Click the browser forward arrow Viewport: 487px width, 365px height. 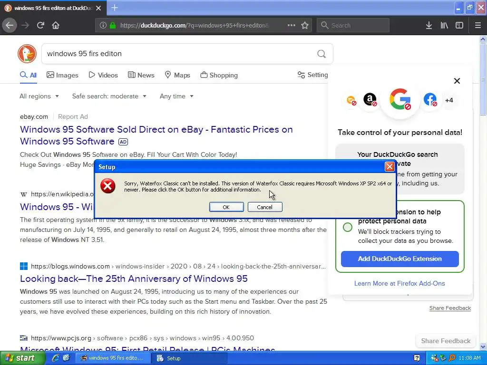pyautogui.click(x=25, y=25)
